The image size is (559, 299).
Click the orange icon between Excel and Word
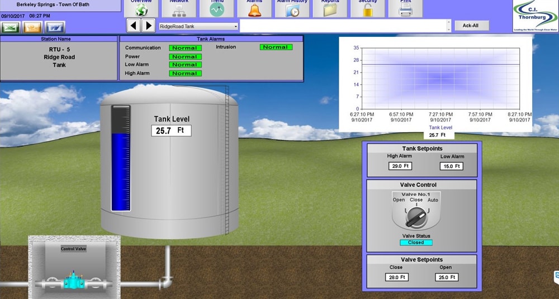click(32, 27)
